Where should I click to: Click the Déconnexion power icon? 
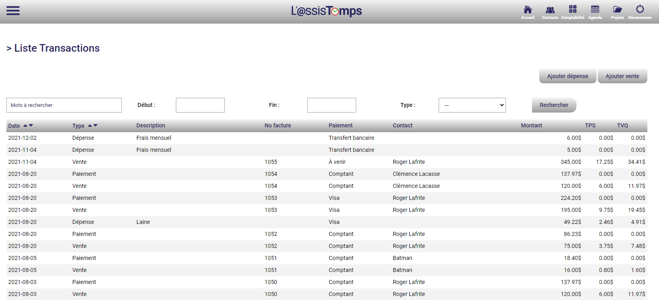(640, 9)
